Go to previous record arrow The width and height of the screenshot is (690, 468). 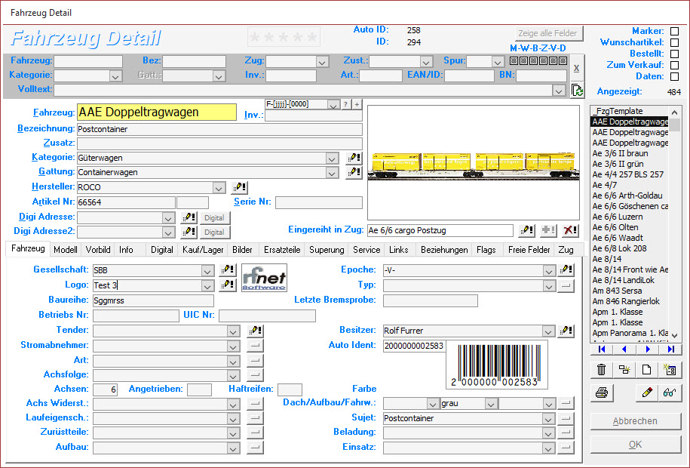tap(624, 349)
